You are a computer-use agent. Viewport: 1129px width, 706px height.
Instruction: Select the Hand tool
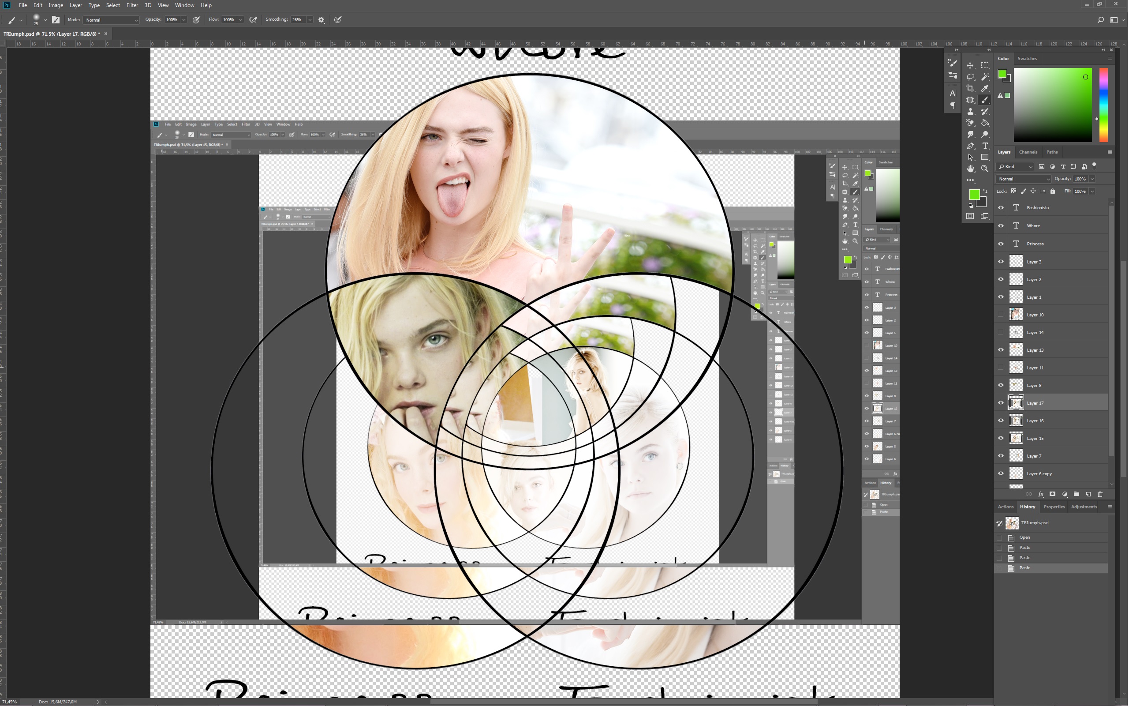pyautogui.click(x=971, y=169)
